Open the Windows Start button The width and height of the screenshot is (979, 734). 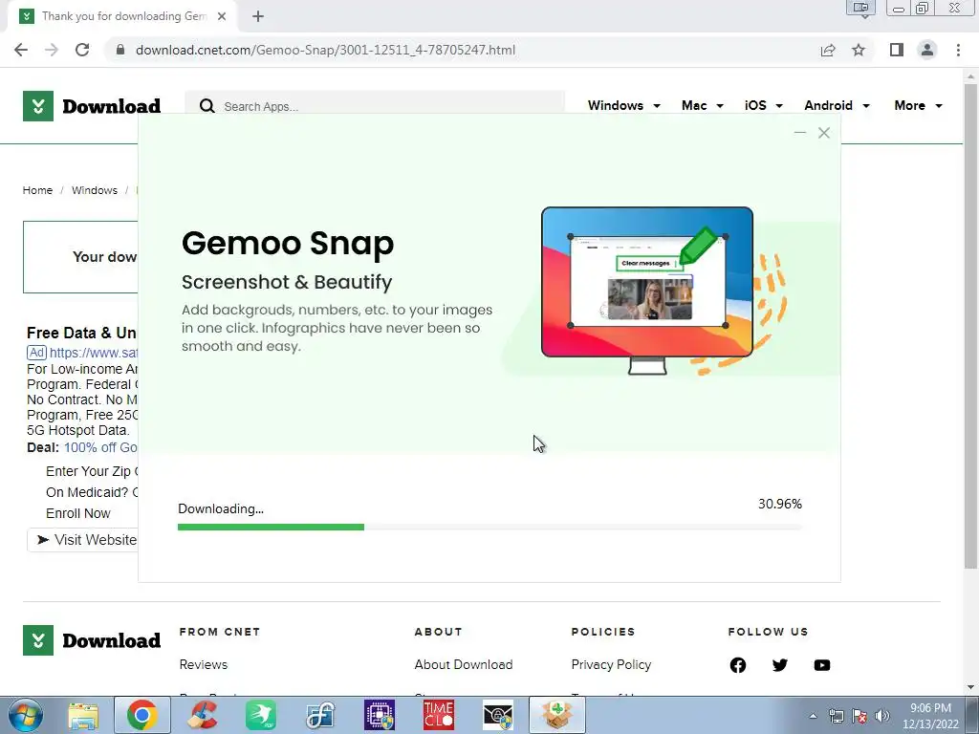25,715
